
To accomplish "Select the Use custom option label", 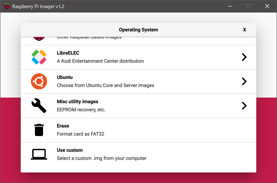I will click(x=69, y=150).
